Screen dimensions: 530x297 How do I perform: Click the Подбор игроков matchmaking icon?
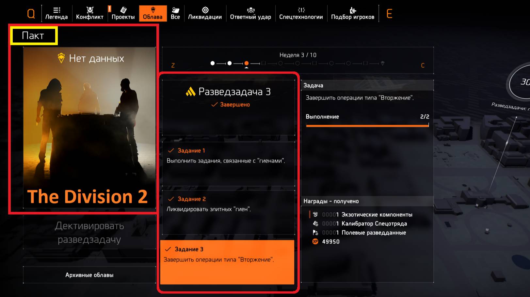coord(353,9)
